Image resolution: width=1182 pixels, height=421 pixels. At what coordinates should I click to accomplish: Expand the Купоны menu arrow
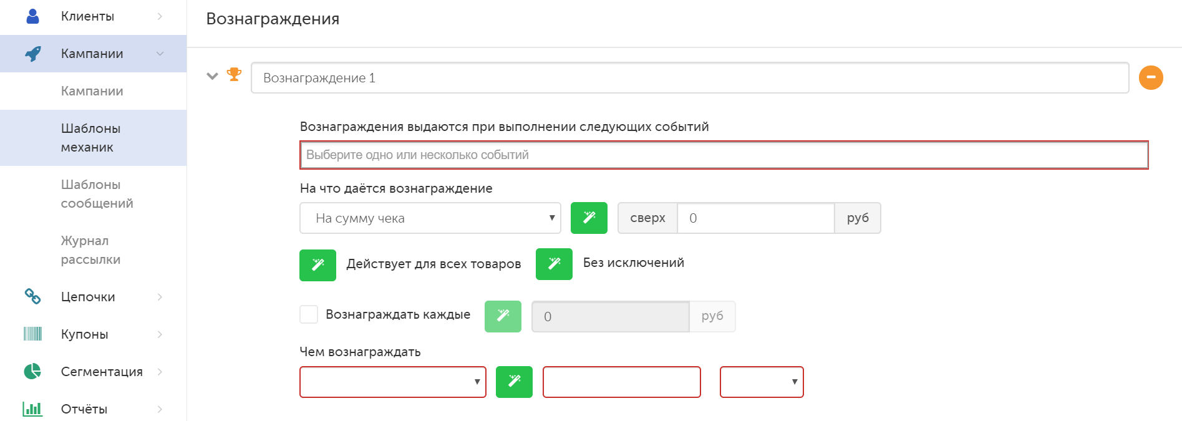click(x=160, y=334)
